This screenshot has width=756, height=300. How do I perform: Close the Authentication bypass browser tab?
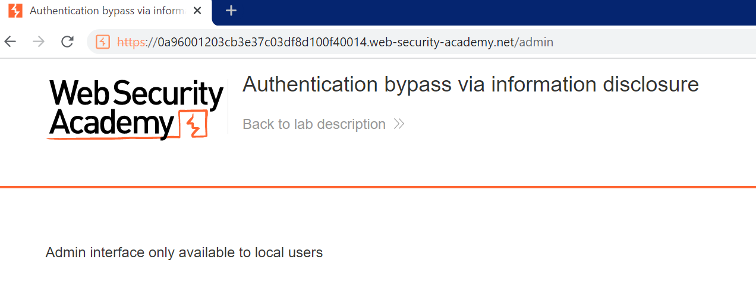(x=197, y=11)
